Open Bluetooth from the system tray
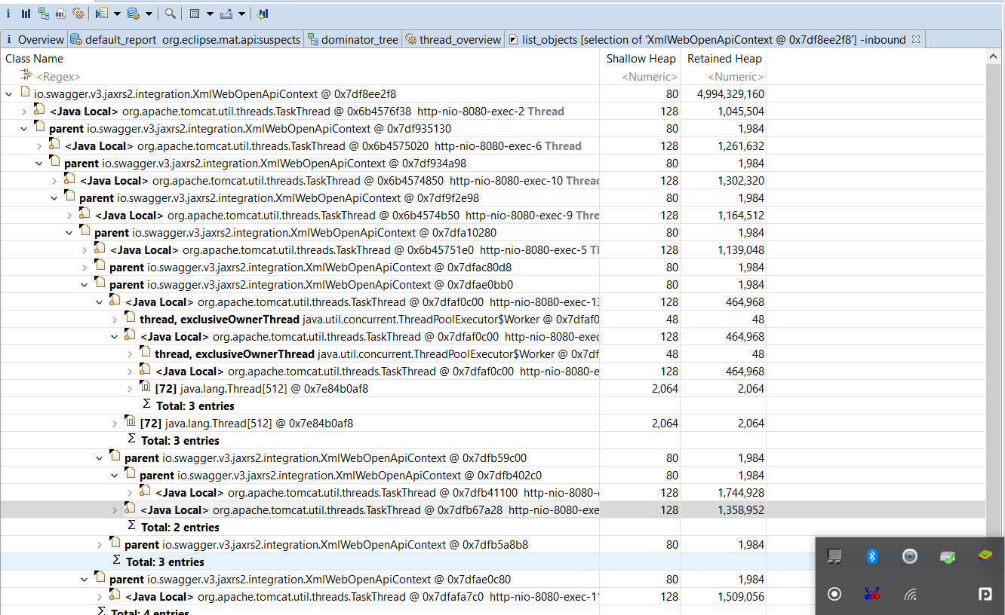Image resolution: width=1005 pixels, height=615 pixels. pyautogui.click(x=872, y=555)
